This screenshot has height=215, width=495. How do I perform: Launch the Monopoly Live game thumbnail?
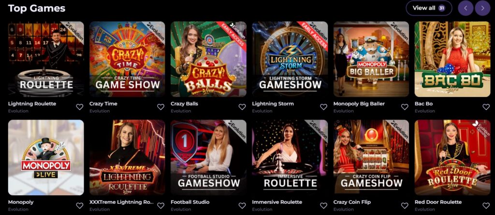[x=46, y=158]
